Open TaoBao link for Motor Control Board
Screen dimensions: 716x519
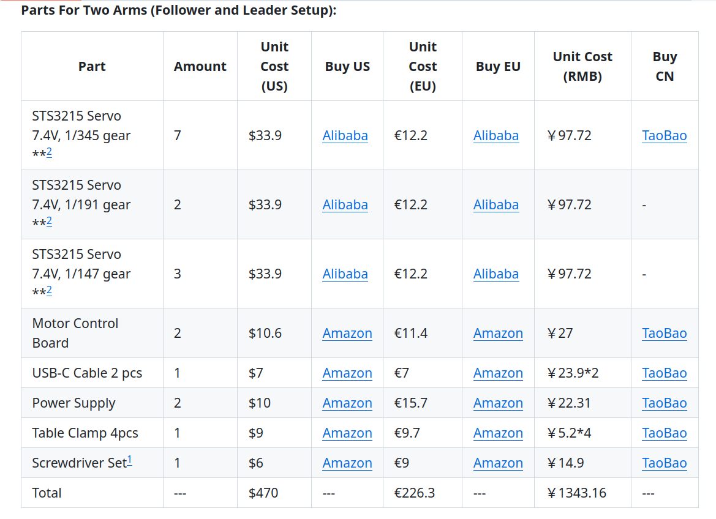click(x=664, y=334)
